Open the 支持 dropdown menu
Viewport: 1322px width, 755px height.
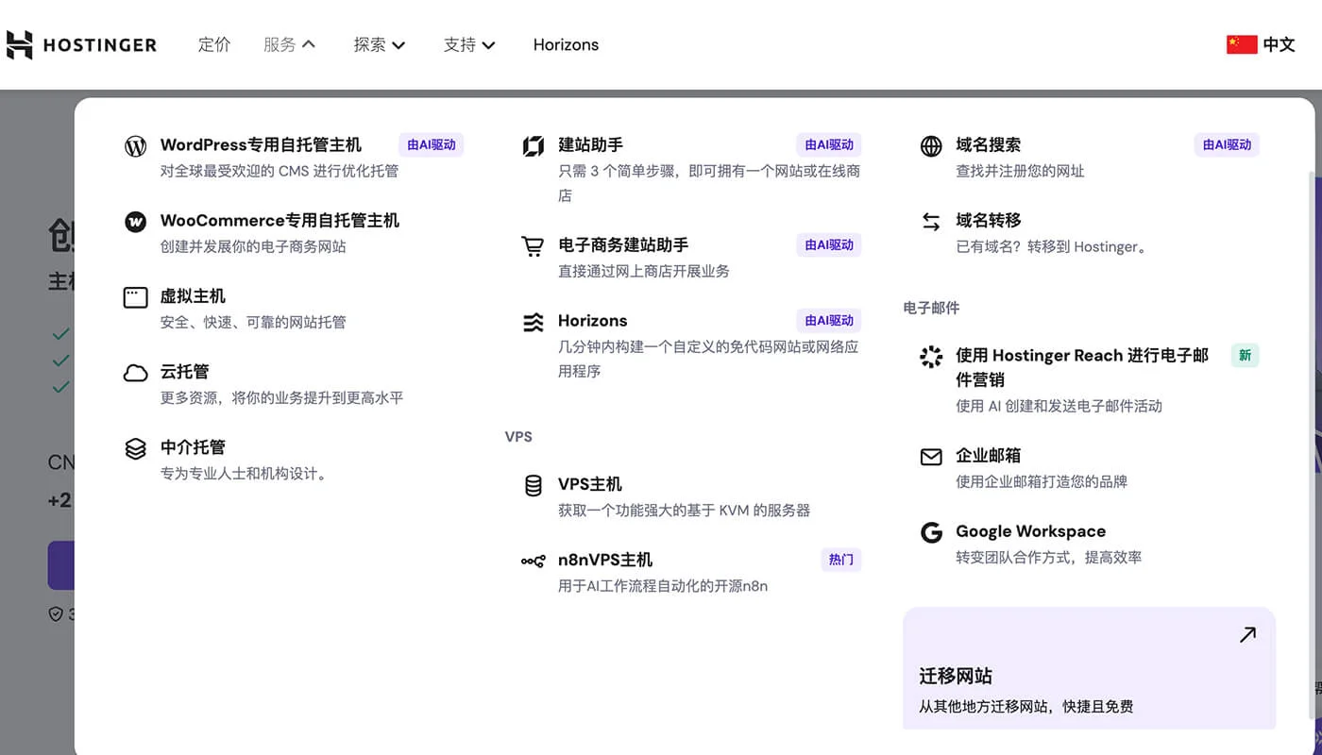pyautogui.click(x=469, y=44)
